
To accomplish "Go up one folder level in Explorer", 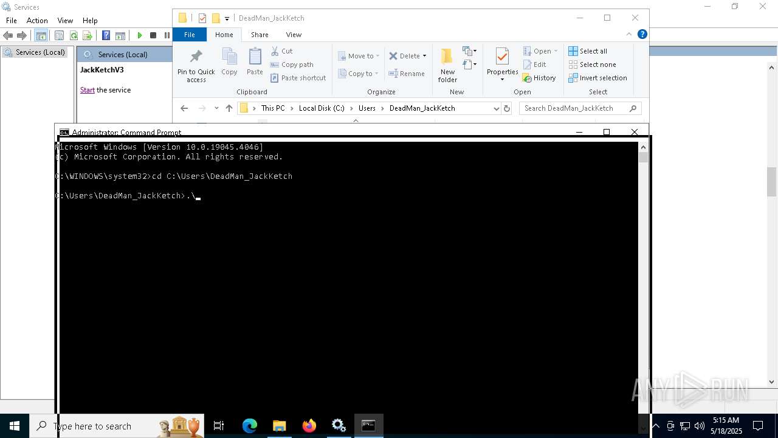I will click(229, 108).
